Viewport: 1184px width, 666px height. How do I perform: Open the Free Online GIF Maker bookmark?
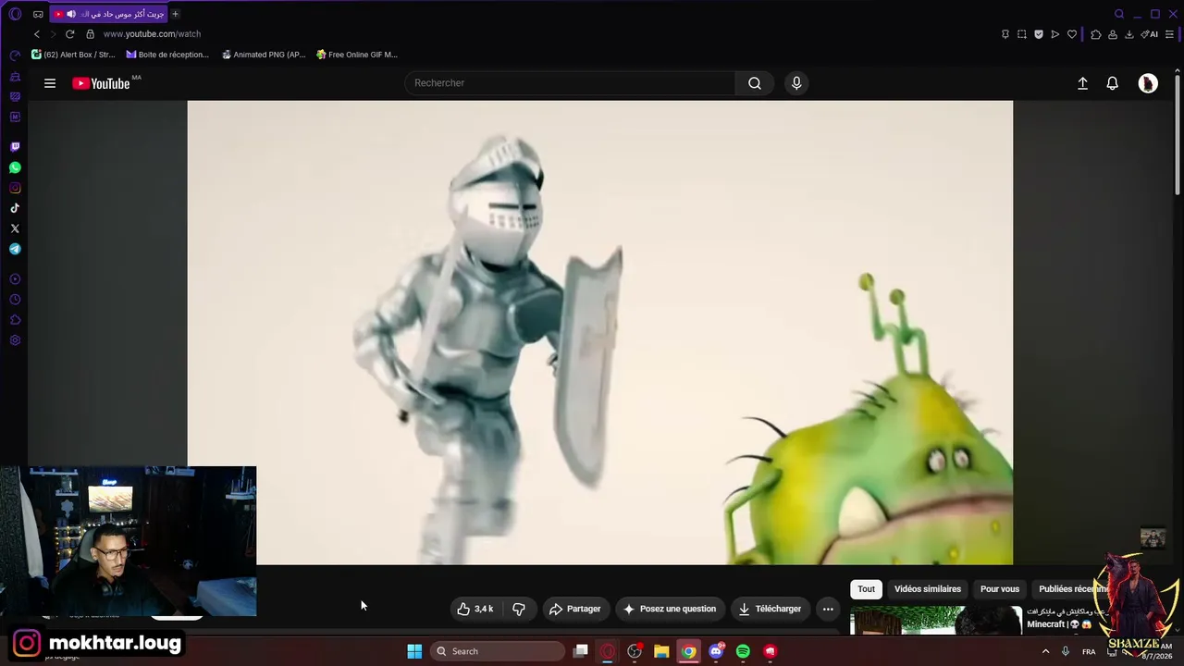pyautogui.click(x=357, y=55)
